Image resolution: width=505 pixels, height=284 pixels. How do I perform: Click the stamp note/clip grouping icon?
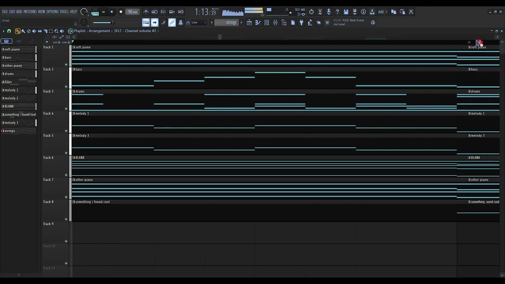[x=181, y=22]
